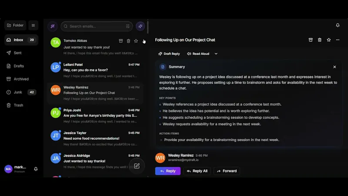
Task: Click TA avatar of Tomoko Abbas
Action: [56, 42]
